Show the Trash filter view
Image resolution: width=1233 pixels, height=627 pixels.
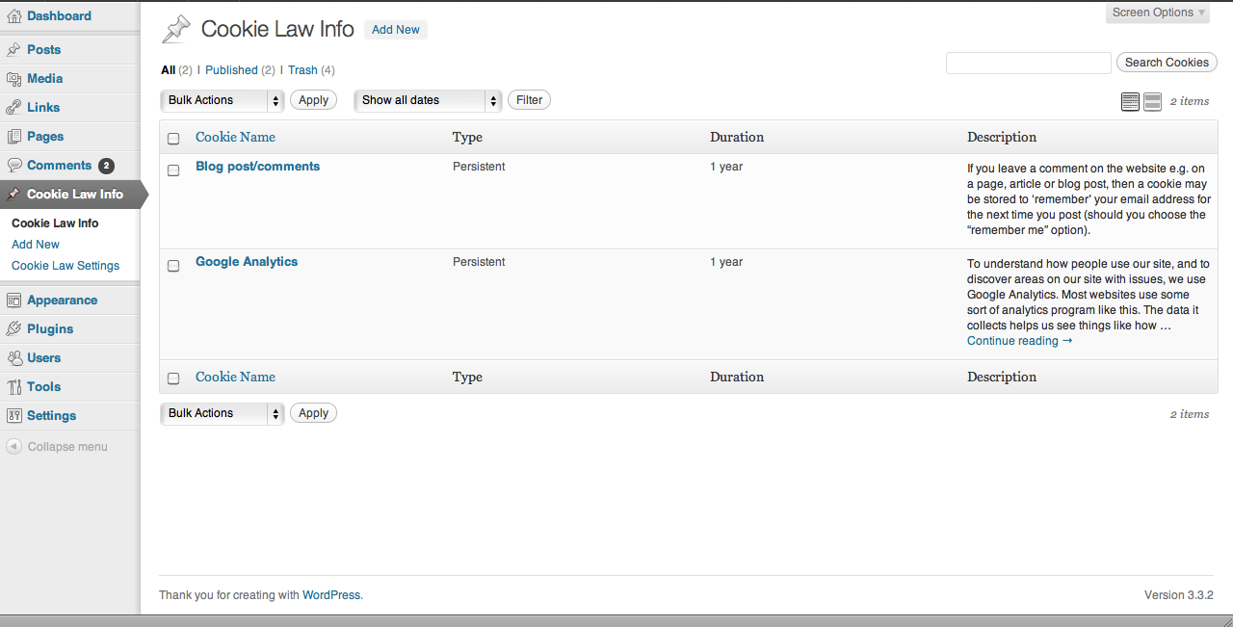tap(302, 70)
